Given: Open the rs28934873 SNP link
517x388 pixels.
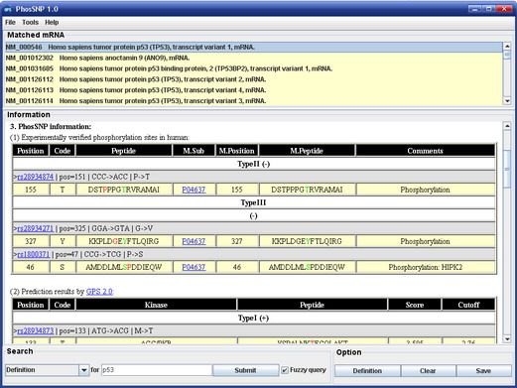Looking at the screenshot, I should pos(36,330).
